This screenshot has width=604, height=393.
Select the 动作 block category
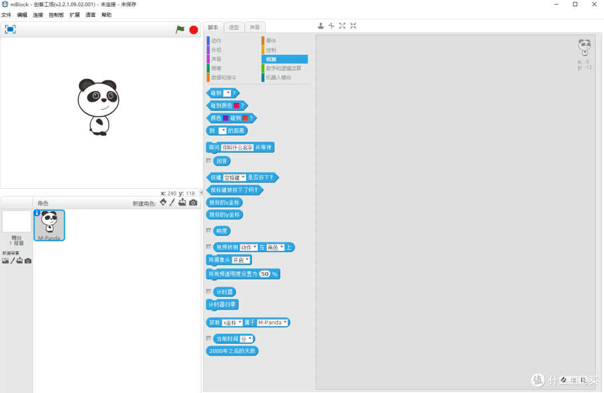tap(216, 41)
